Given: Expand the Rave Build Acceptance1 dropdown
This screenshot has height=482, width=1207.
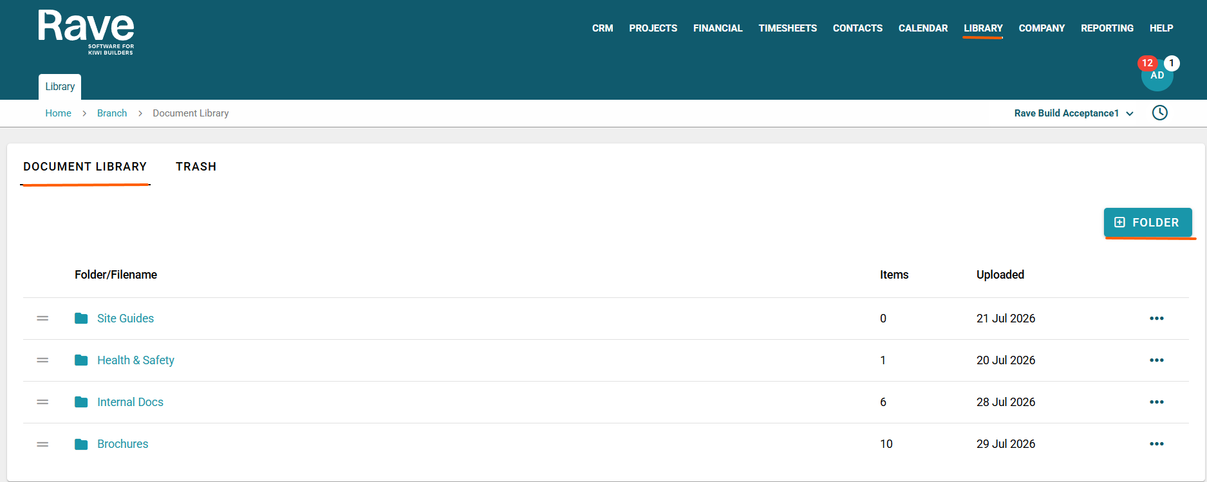Looking at the screenshot, I should pyautogui.click(x=1074, y=113).
